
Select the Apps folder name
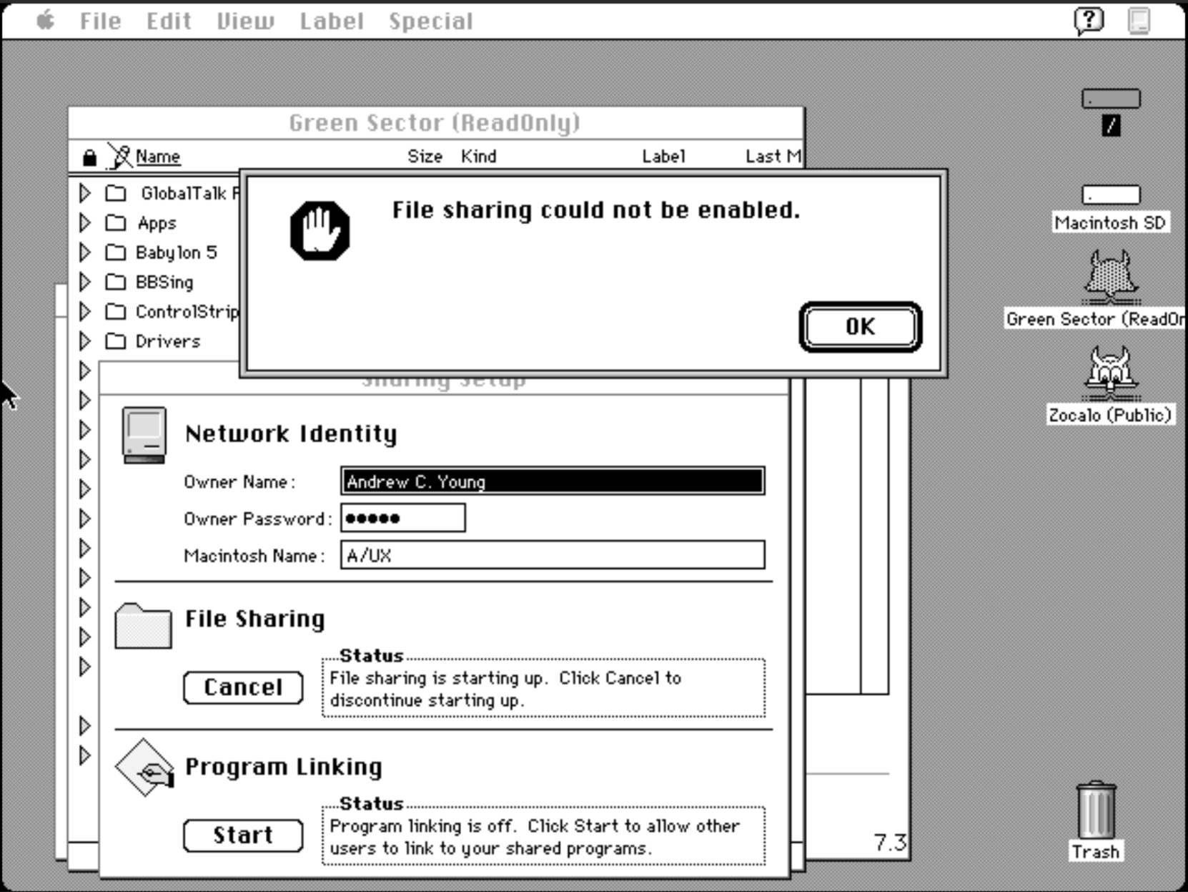(157, 223)
